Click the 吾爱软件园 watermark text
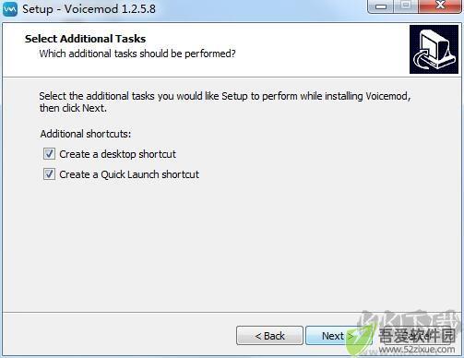The width and height of the screenshot is (464, 358). [417, 335]
